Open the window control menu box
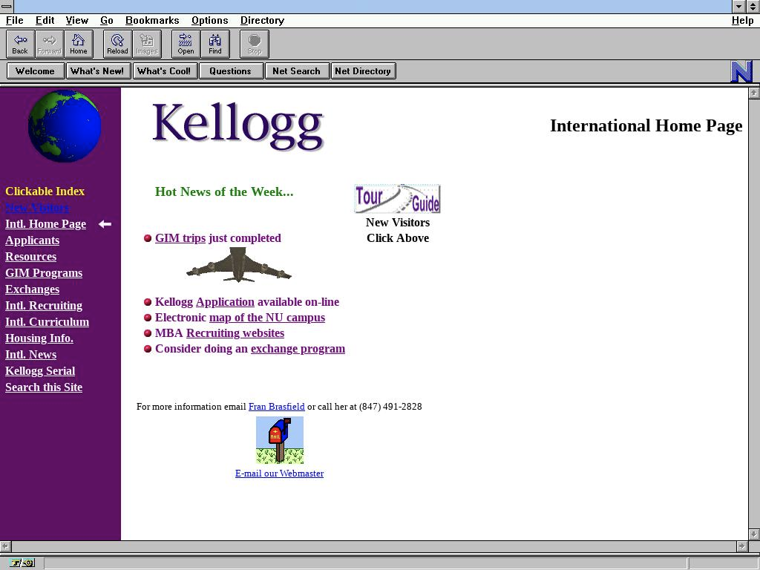 coord(7,6)
